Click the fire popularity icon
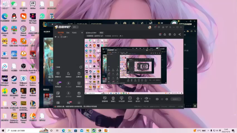This screenshot has width=237, height=133. click(x=121, y=36)
